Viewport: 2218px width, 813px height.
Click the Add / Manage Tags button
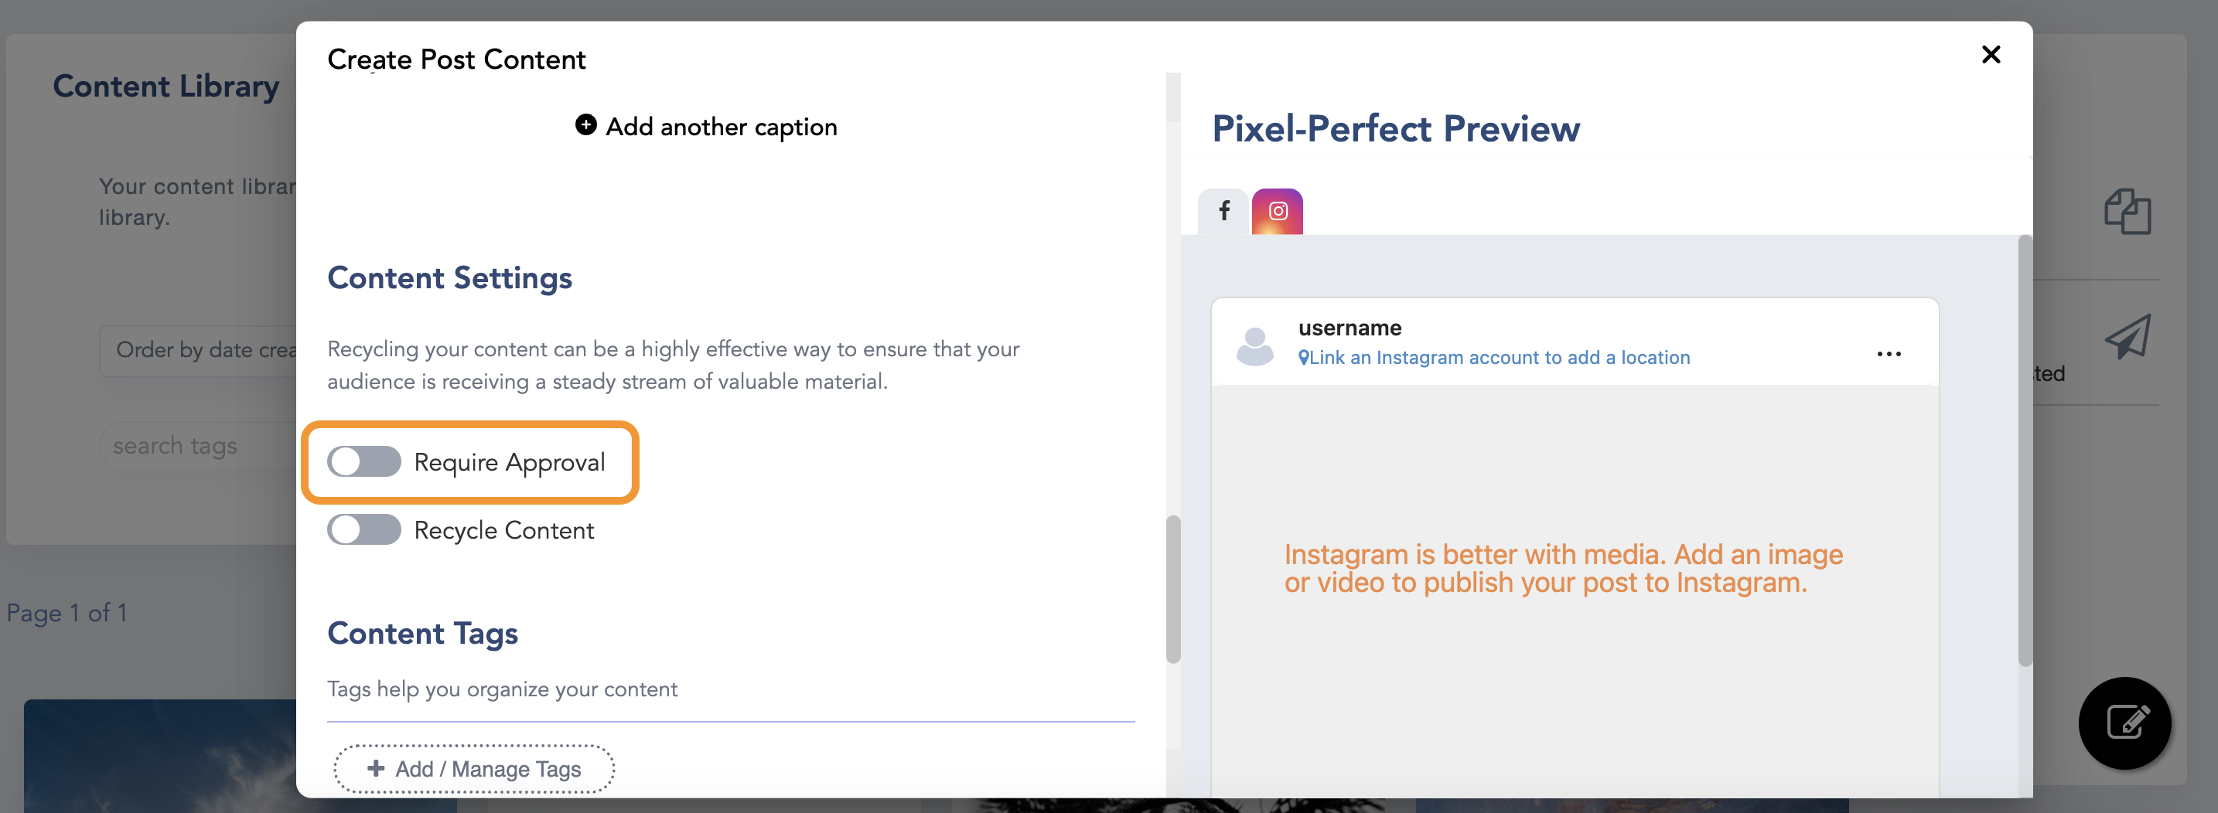point(474,769)
